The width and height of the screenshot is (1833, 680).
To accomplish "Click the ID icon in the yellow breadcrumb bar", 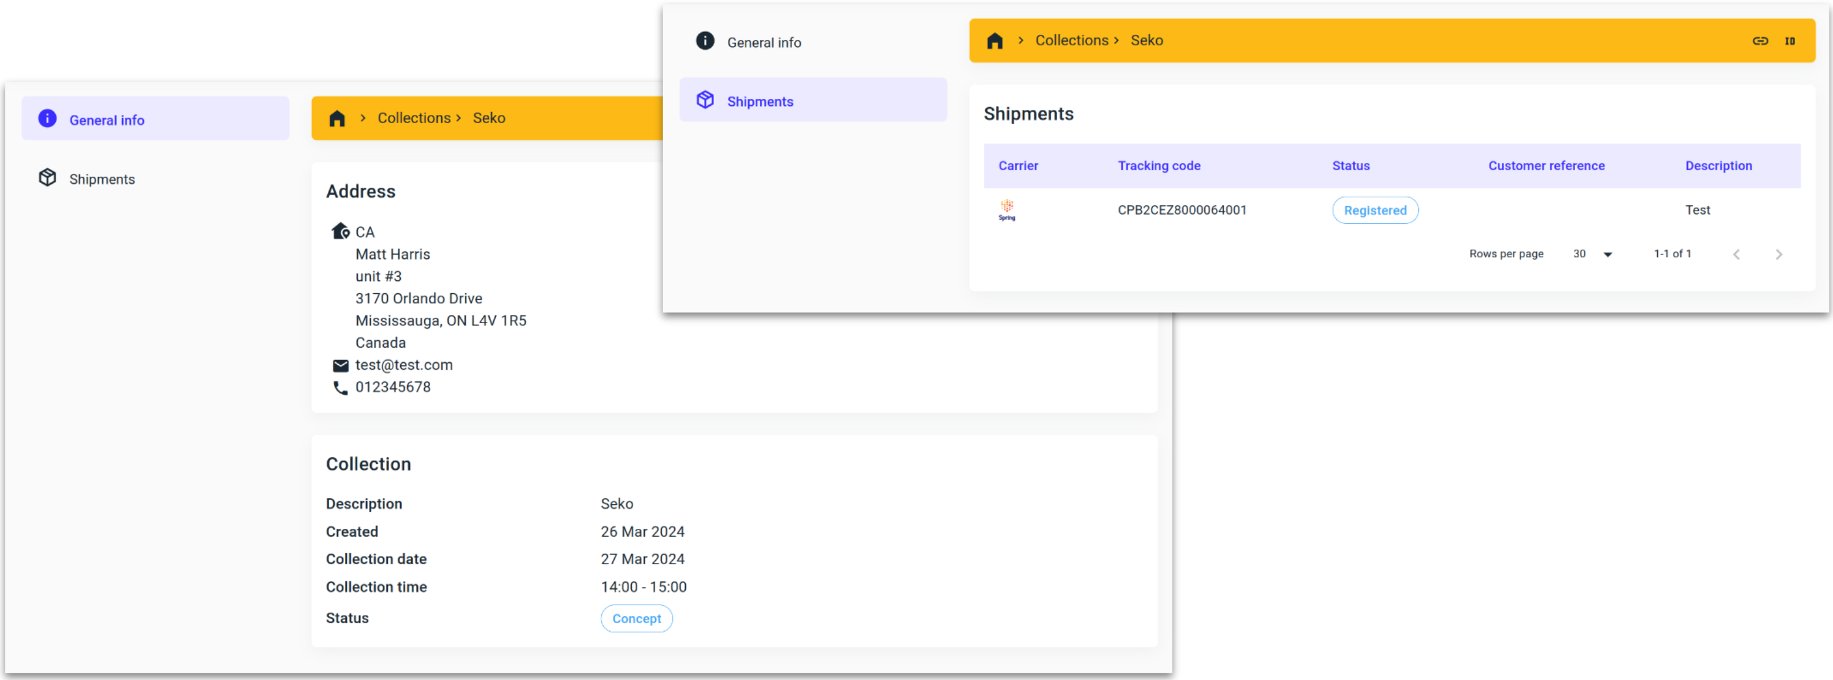I will (x=1789, y=41).
